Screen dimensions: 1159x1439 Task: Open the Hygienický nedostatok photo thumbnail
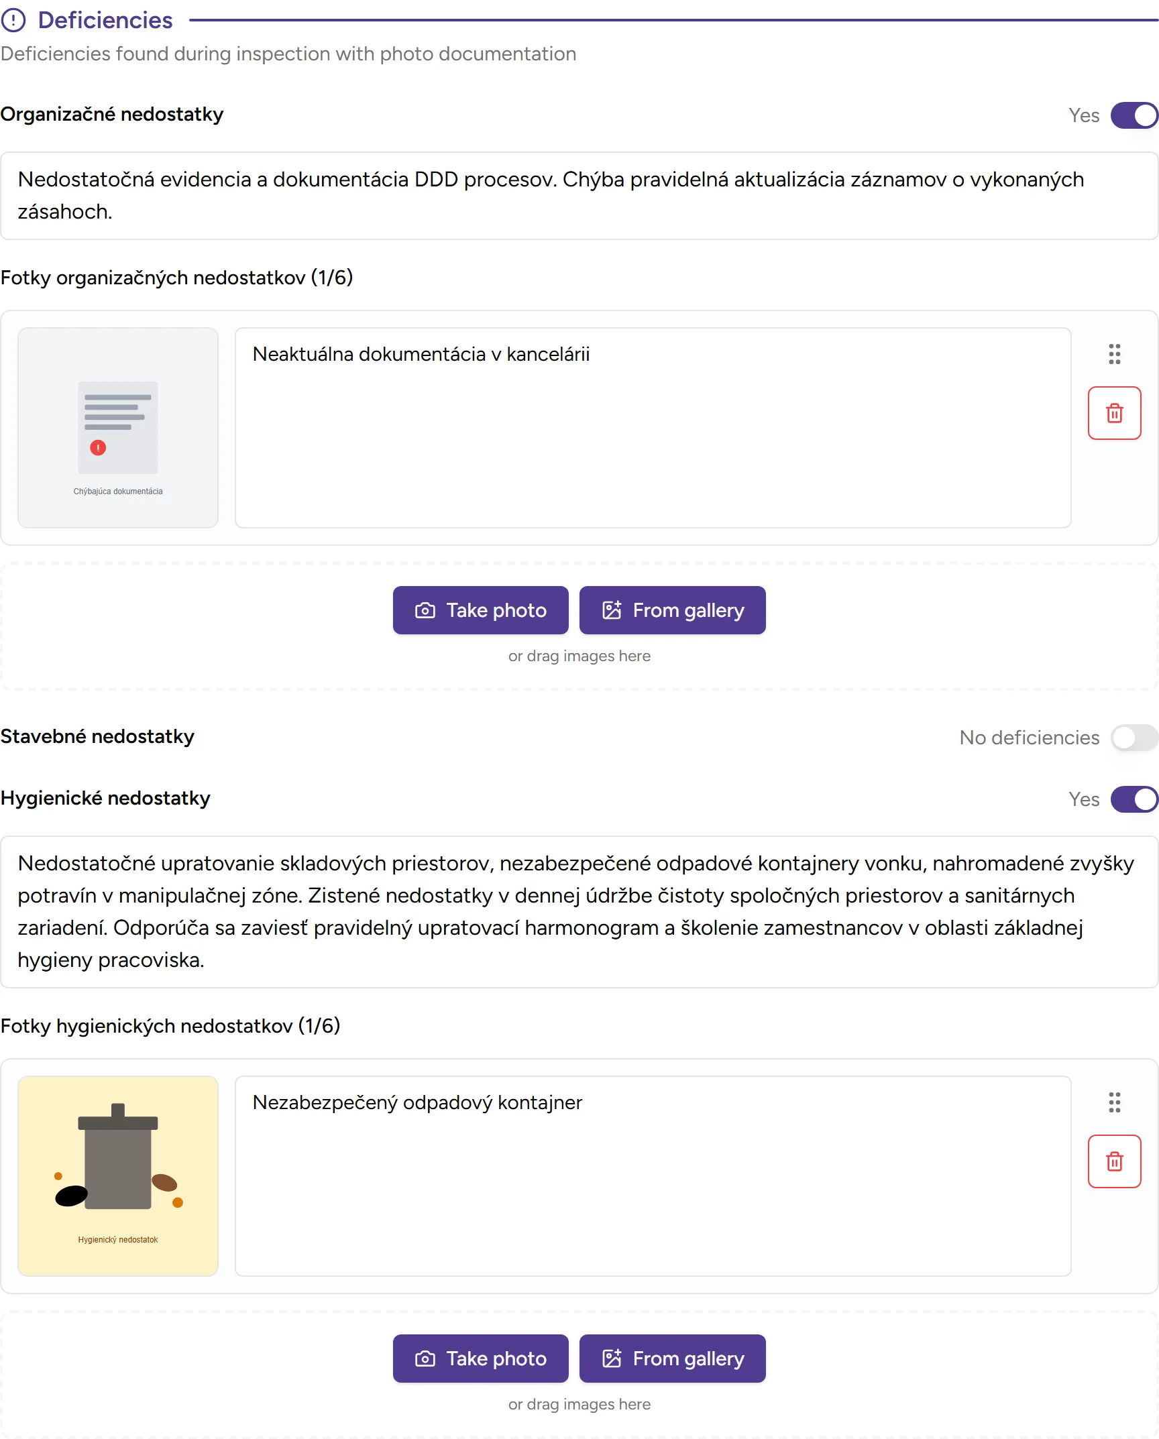(x=118, y=1176)
